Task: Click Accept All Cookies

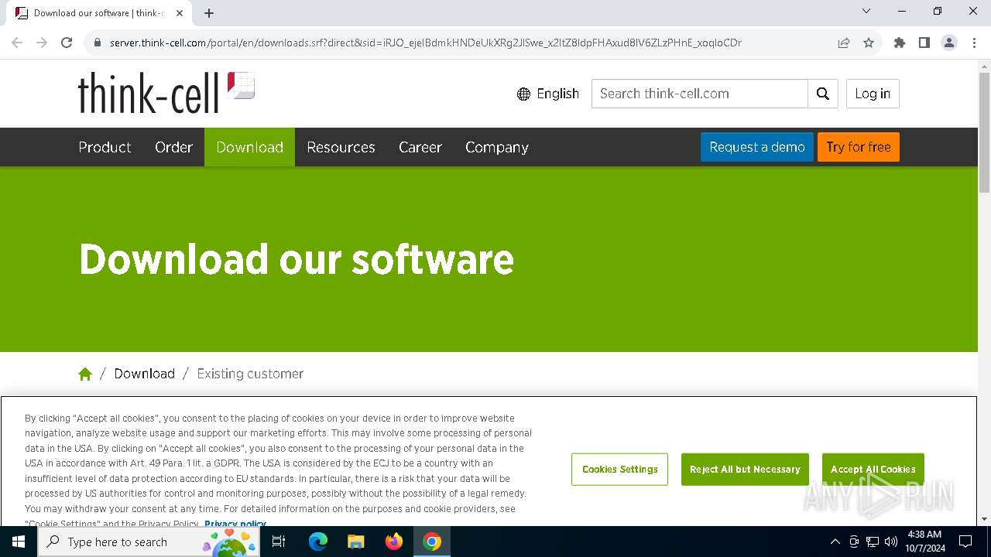Action: click(x=873, y=470)
